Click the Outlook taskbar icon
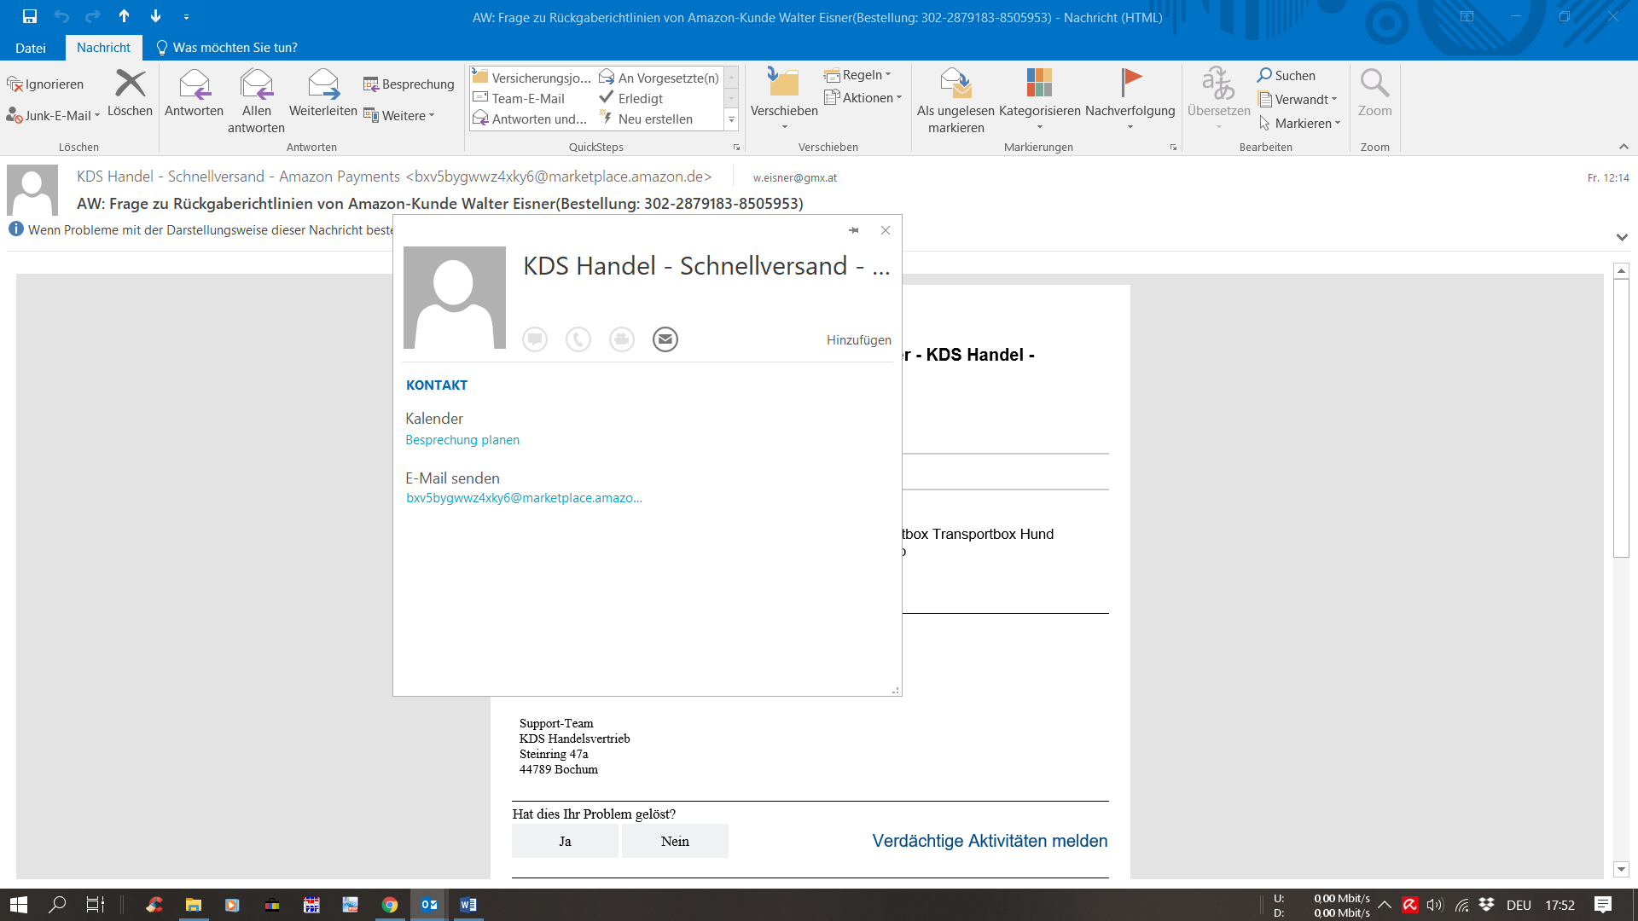This screenshot has height=921, width=1638. 429,905
